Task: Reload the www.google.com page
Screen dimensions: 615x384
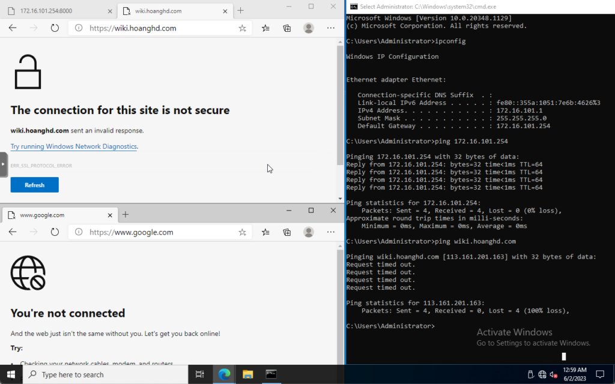Action: (55, 232)
